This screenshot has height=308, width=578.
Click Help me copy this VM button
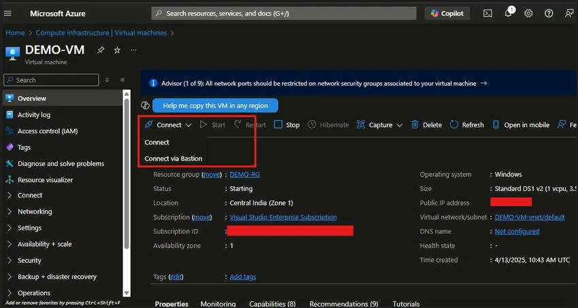click(216, 105)
